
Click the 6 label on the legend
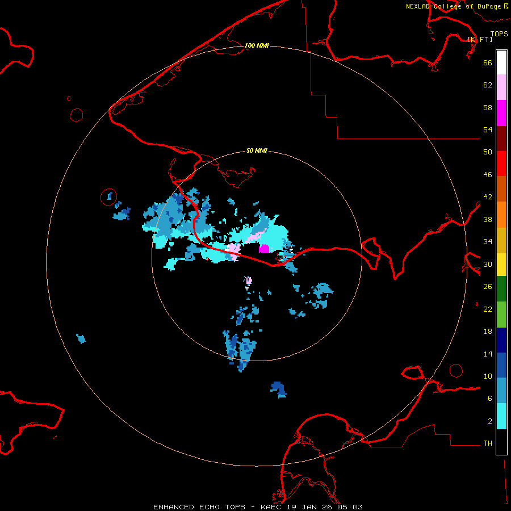490,399
